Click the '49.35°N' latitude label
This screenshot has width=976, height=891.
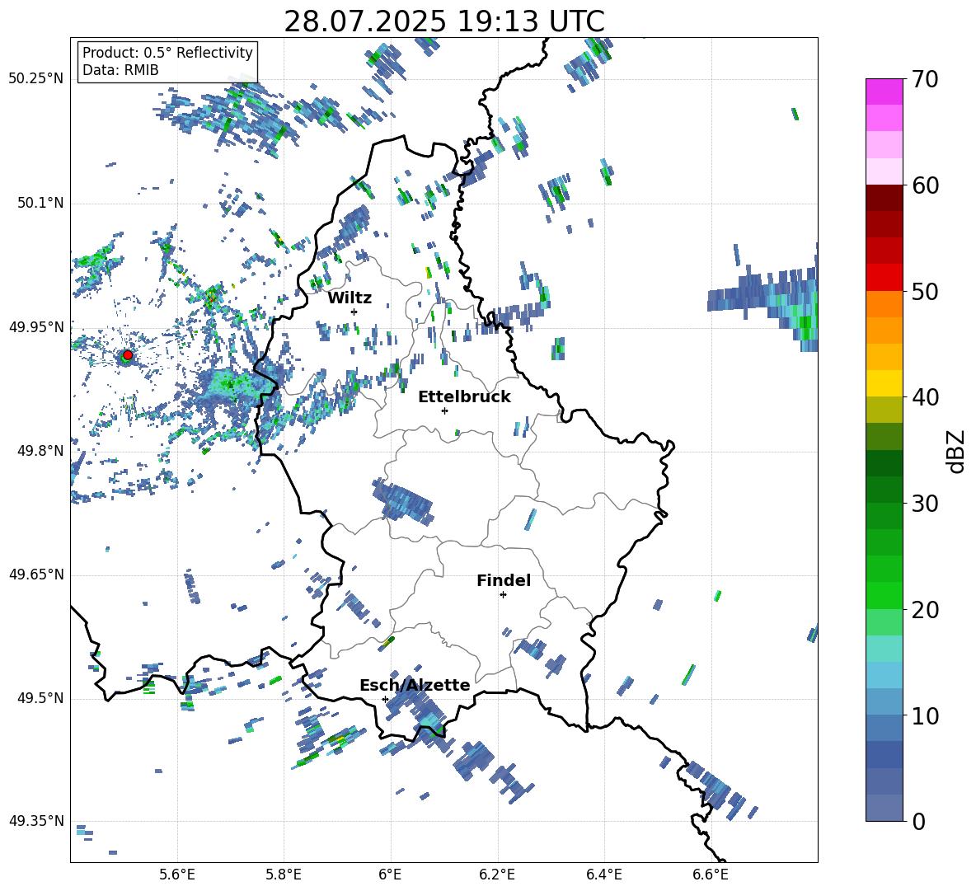(x=36, y=821)
